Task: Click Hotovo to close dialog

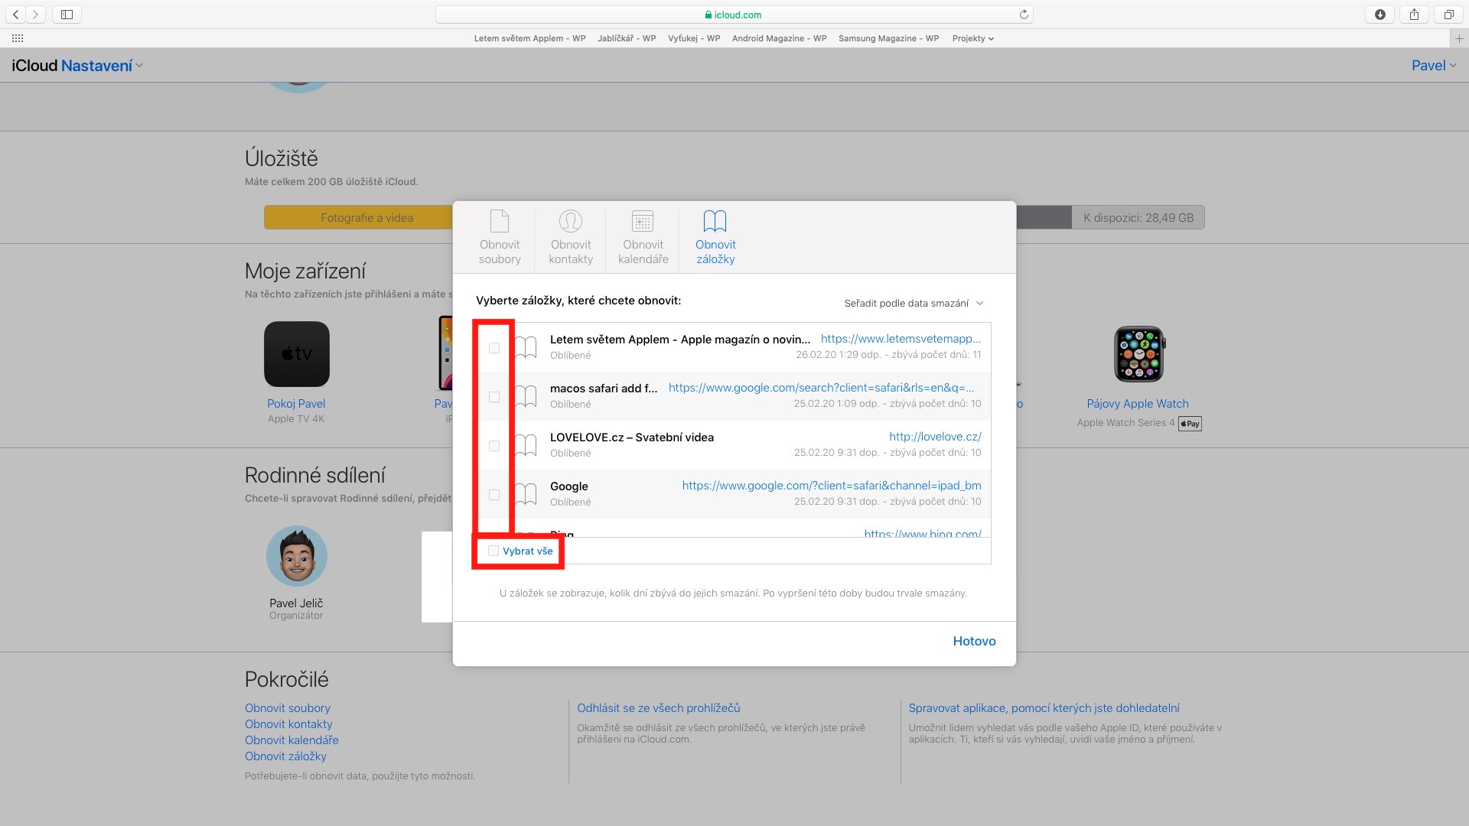Action: coord(973,641)
